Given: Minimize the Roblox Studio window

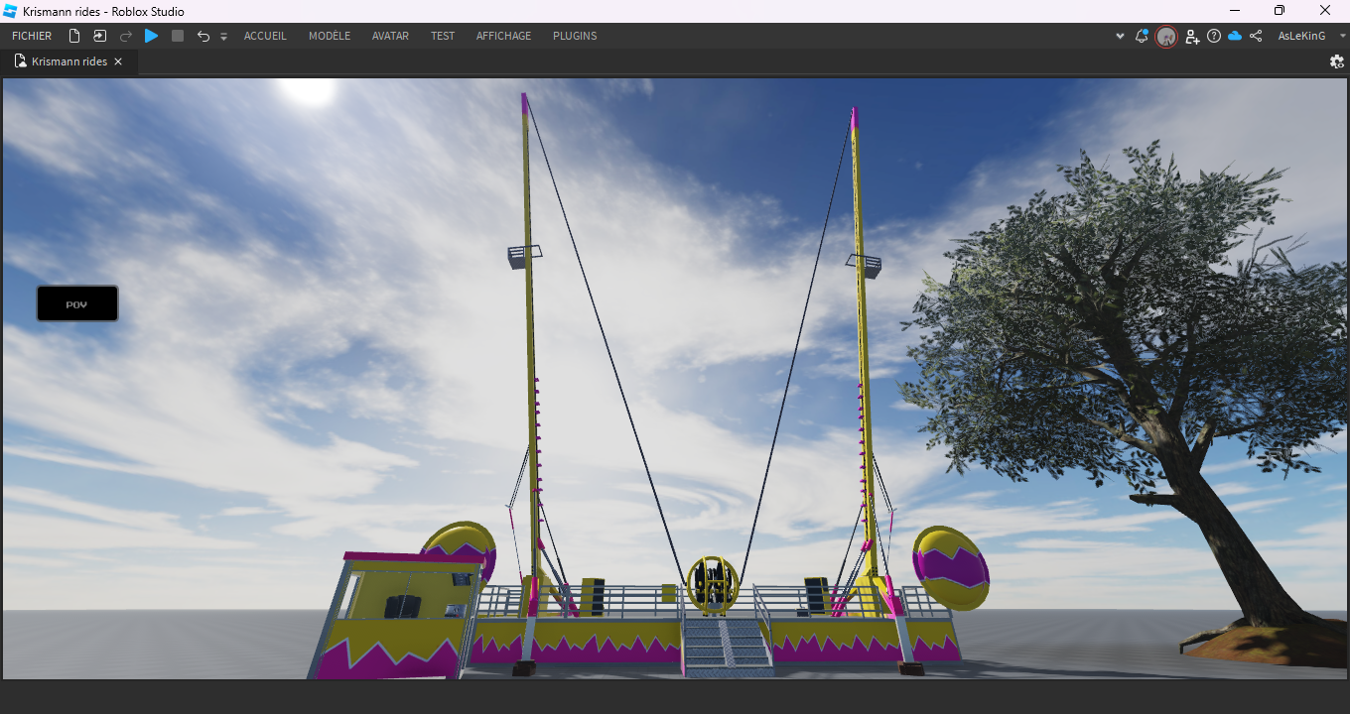Looking at the screenshot, I should (1235, 11).
